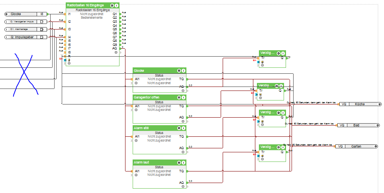Add an output below AQ in Glocke block
384x193 pixels.
point(183,91)
